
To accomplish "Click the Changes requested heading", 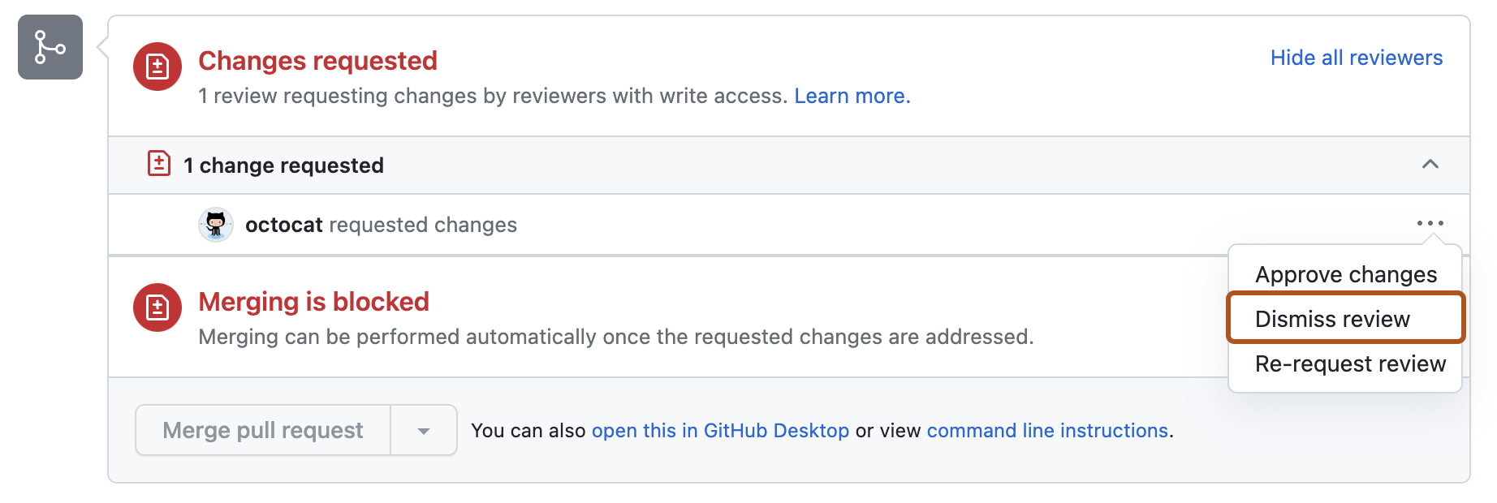I will [318, 60].
